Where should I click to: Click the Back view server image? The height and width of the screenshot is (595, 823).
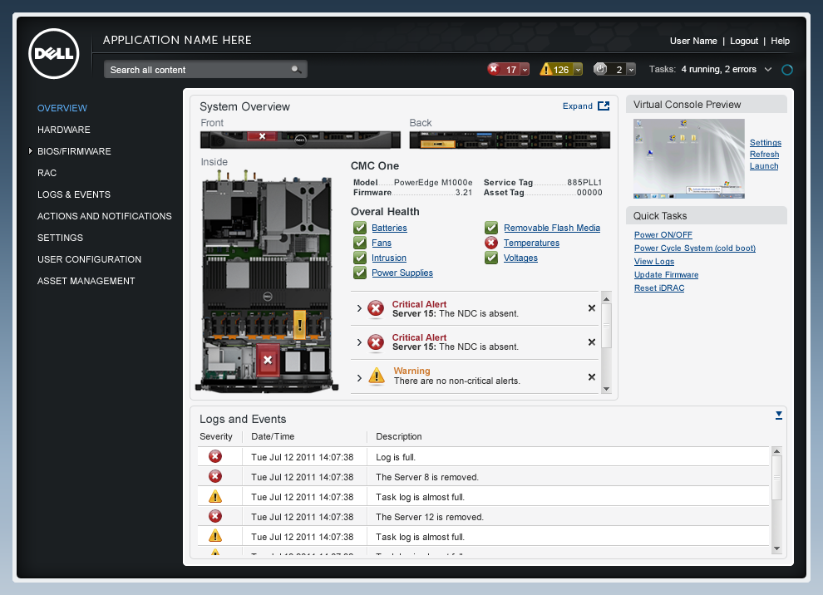[x=510, y=140]
